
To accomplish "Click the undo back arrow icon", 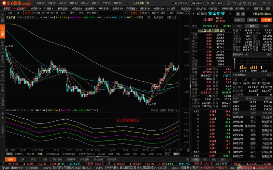I will (x=245, y=3).
